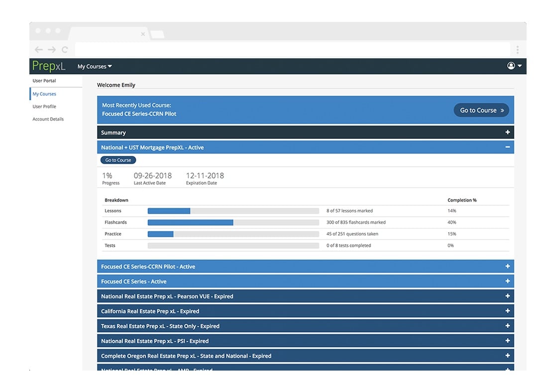Image resolution: width=548 pixels, height=392 pixels.
Task: Click the browser forward arrow
Action: [52, 50]
